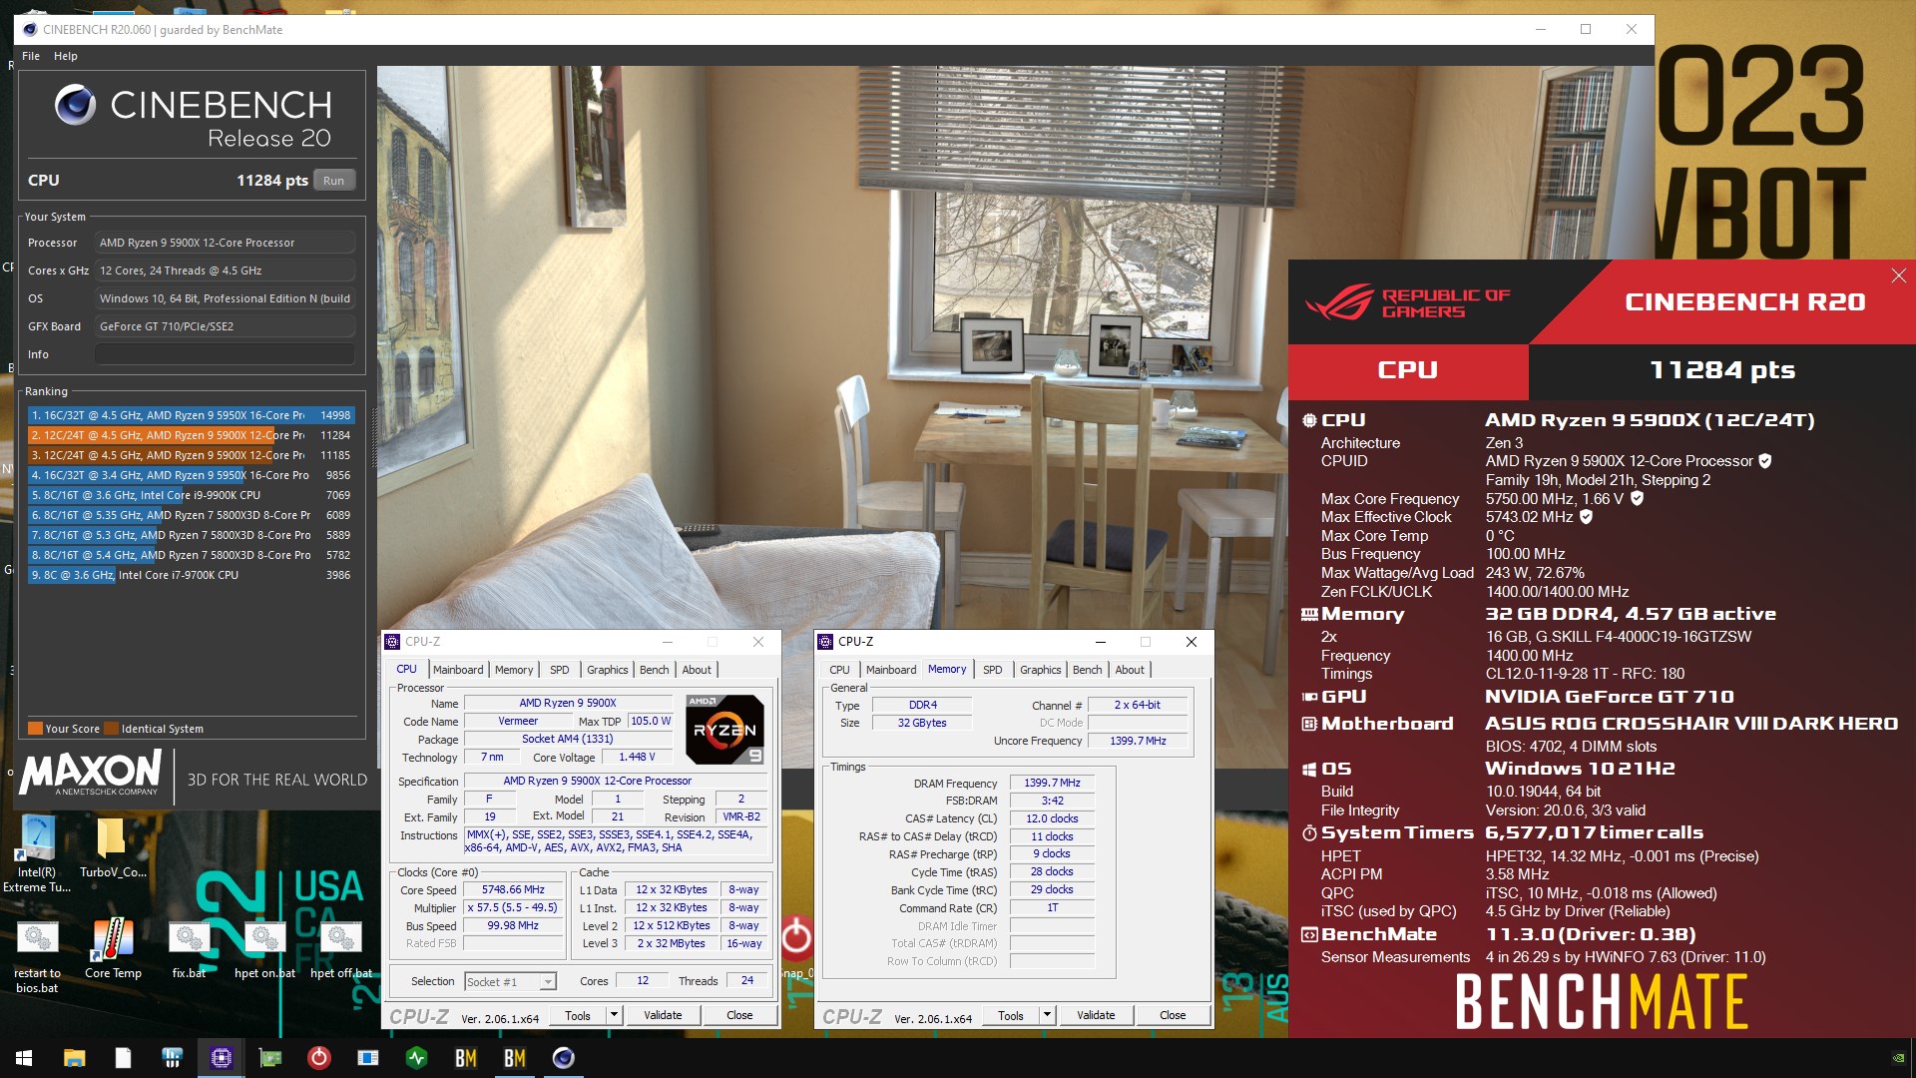Expand Tools dropdown arrow in left CPU-Z
This screenshot has height=1078, width=1916.
coord(615,1015)
